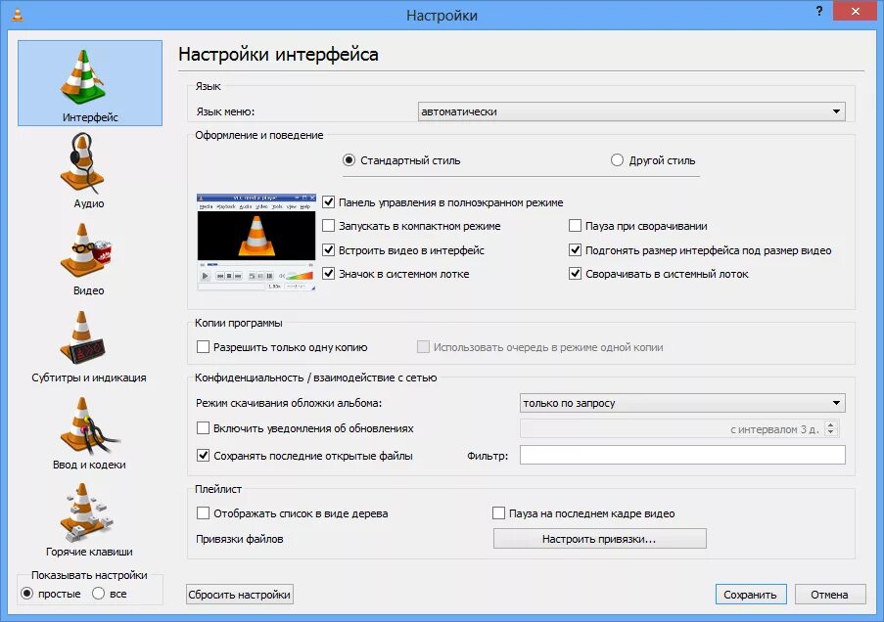884x622 pixels.
Task: Click the VLC cone icon in title bar
Action: [18, 14]
